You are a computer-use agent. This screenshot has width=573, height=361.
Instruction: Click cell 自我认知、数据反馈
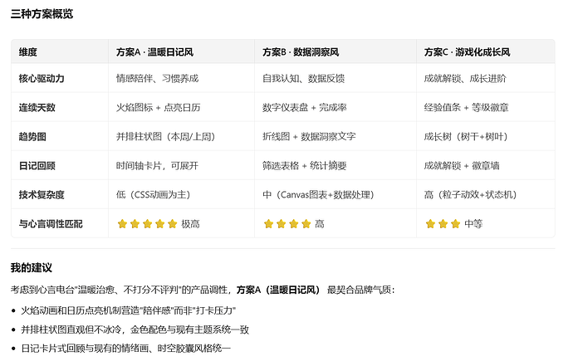303,79
